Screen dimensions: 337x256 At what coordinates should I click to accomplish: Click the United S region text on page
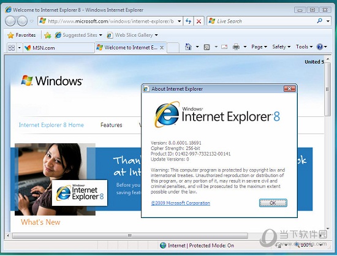pos(314,62)
